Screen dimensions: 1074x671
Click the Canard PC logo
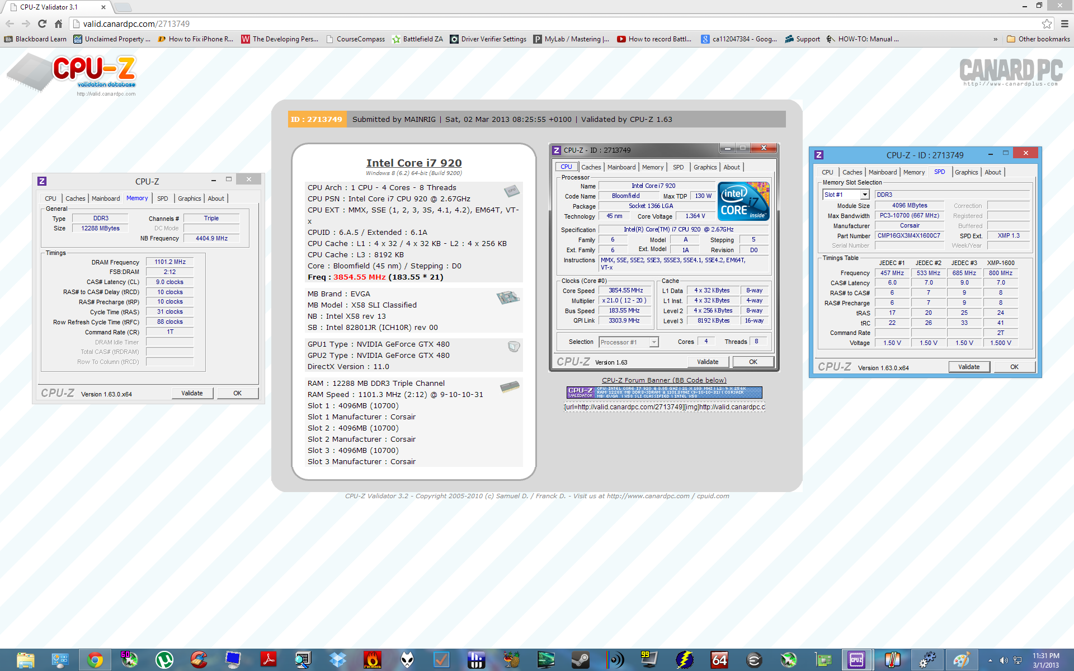(1011, 72)
